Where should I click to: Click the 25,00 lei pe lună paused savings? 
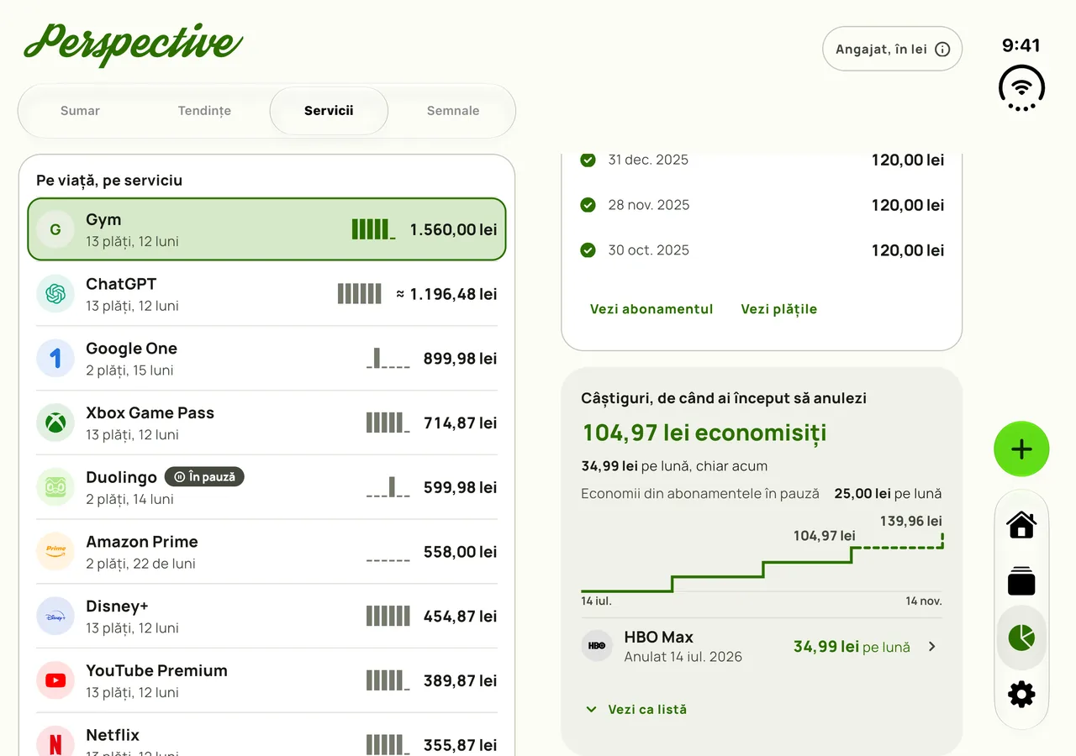click(x=888, y=494)
